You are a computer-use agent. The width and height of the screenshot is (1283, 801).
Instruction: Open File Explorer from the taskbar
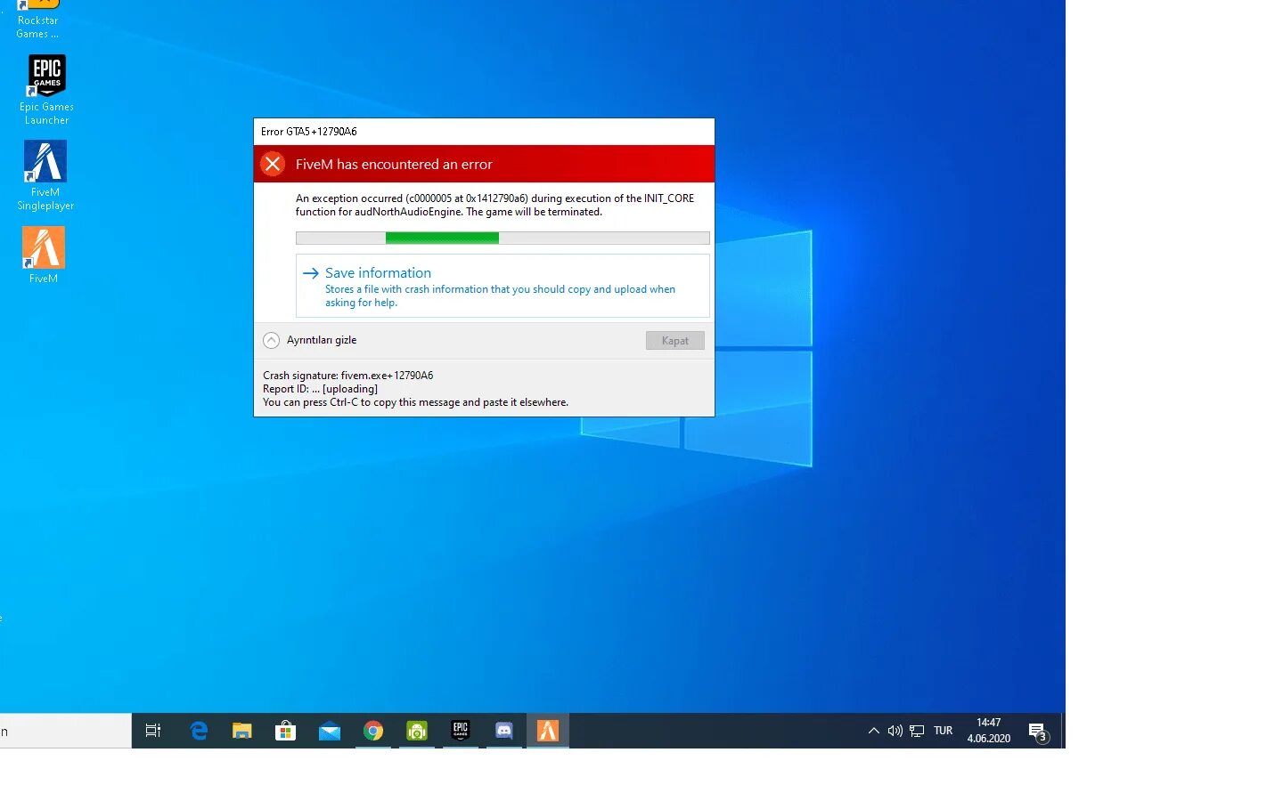tap(242, 731)
